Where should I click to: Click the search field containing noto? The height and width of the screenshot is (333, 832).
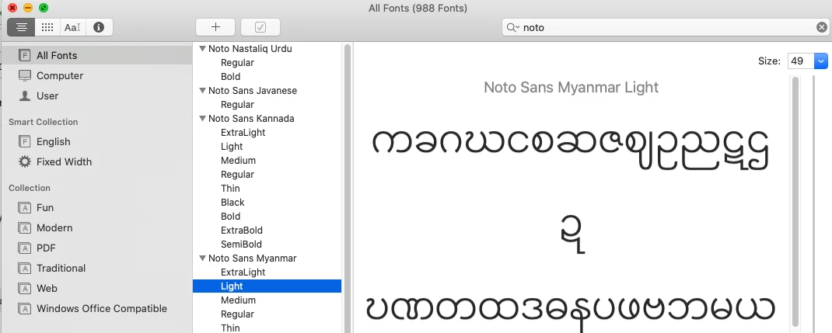pos(666,27)
